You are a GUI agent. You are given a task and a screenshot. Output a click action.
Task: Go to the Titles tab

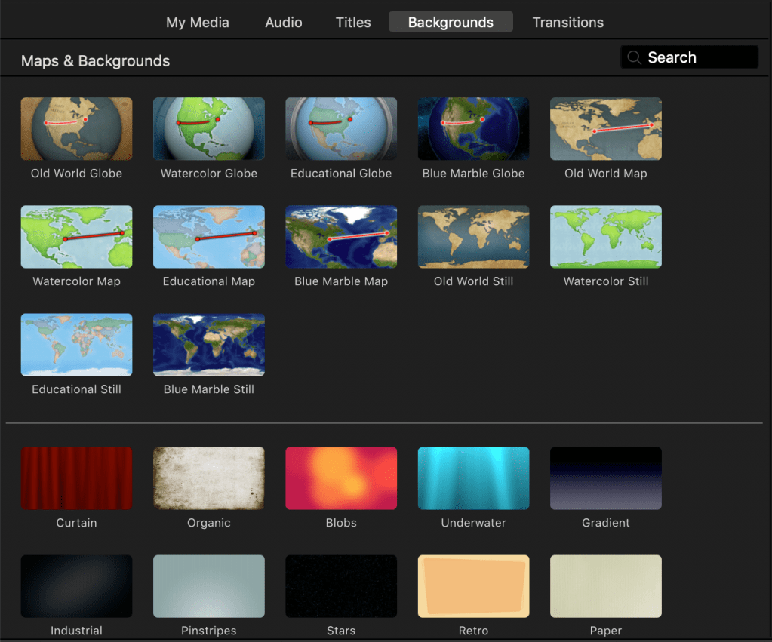click(x=353, y=23)
